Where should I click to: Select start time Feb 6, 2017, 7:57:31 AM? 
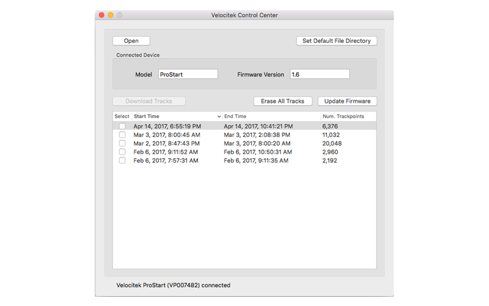pyautogui.click(x=166, y=160)
